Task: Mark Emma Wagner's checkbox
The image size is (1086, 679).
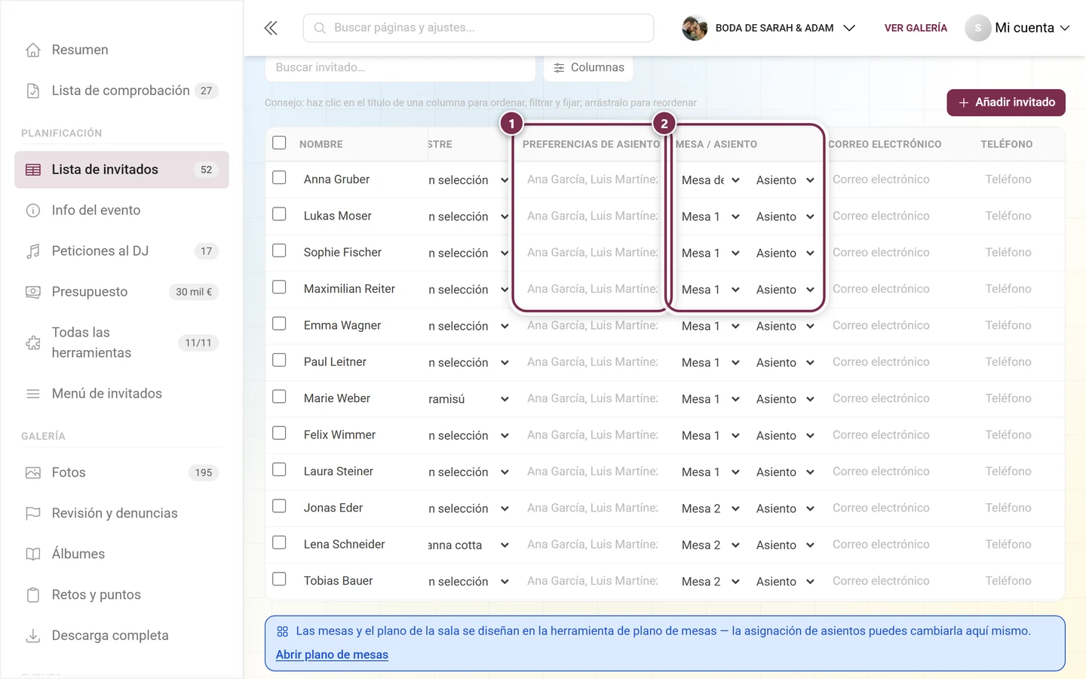Action: pyautogui.click(x=279, y=324)
